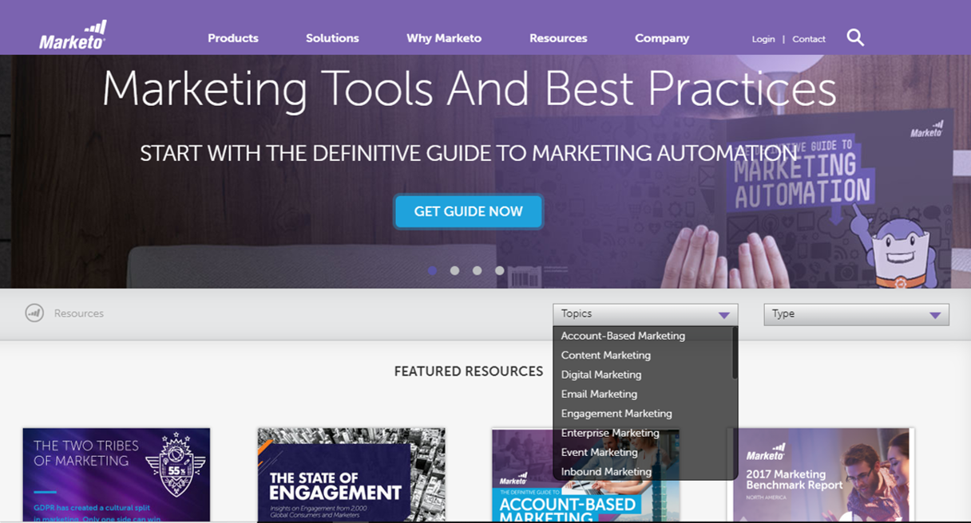
Task: Choose Event Marketing topic
Action: (x=599, y=452)
